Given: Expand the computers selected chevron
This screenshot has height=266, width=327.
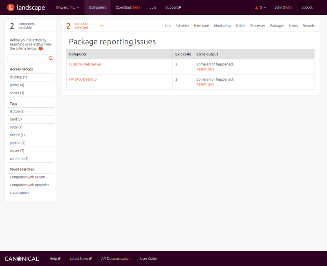Looking at the screenshot, I should tap(101, 26).
